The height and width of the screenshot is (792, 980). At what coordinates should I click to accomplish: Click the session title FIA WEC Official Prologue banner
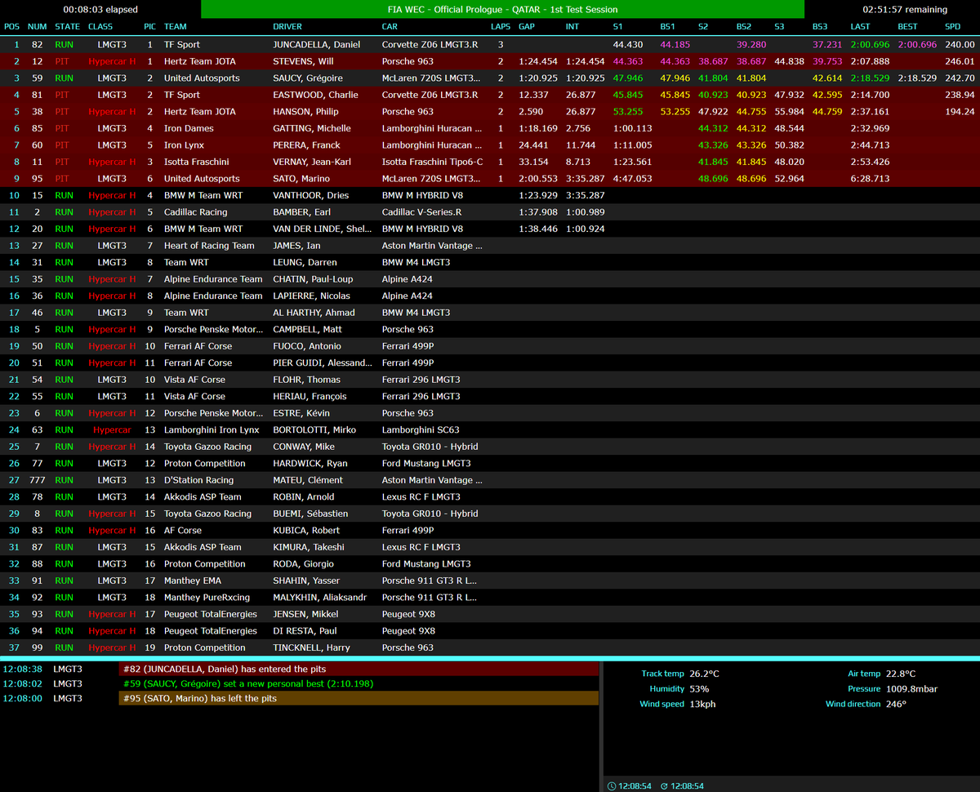point(502,10)
